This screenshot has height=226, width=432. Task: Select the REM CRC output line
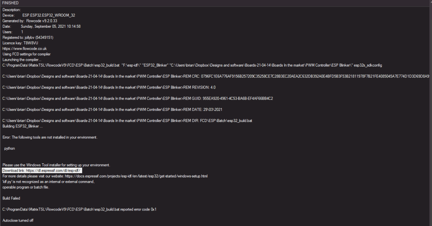[x=216, y=76]
